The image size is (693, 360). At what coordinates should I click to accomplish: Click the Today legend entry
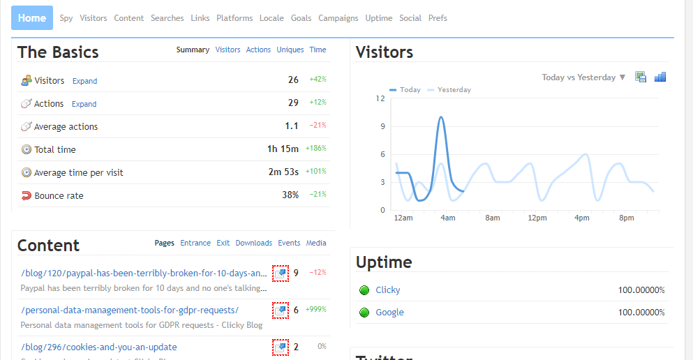pyautogui.click(x=405, y=90)
